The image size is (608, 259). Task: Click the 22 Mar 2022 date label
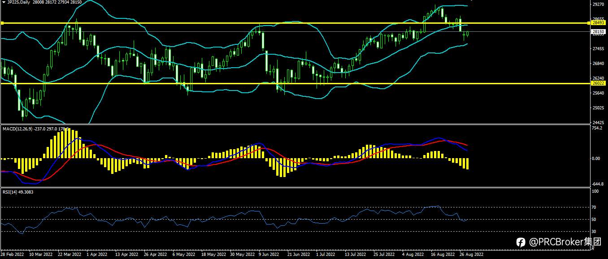click(x=69, y=254)
